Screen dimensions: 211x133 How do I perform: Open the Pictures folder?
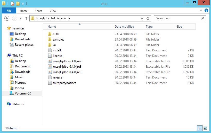(20, 82)
